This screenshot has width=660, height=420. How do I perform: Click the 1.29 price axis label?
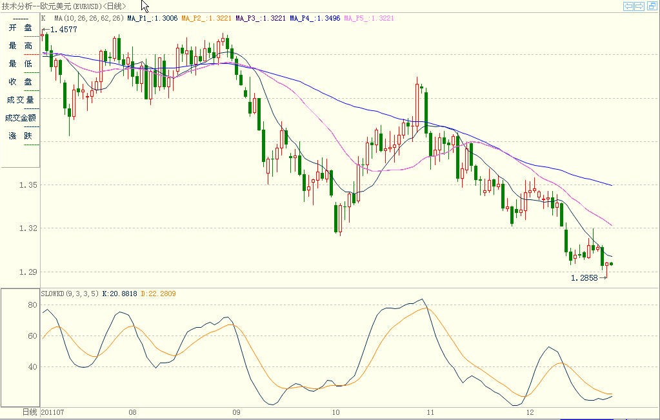(x=28, y=272)
